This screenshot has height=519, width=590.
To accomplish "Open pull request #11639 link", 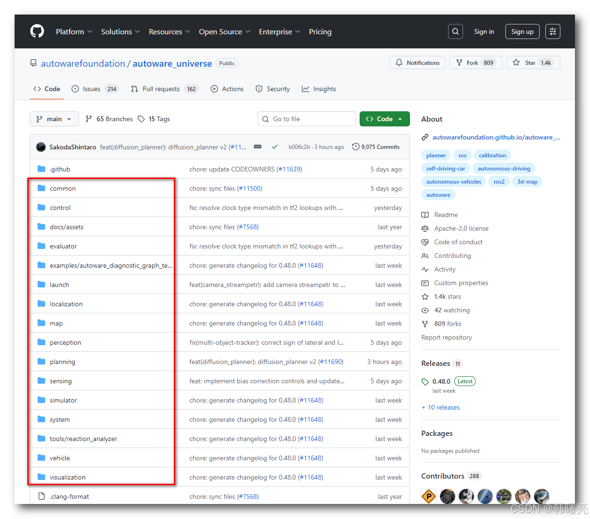I will (289, 169).
